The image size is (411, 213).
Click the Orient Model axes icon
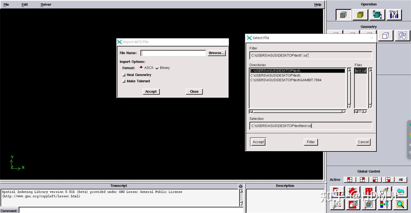coord(337,204)
